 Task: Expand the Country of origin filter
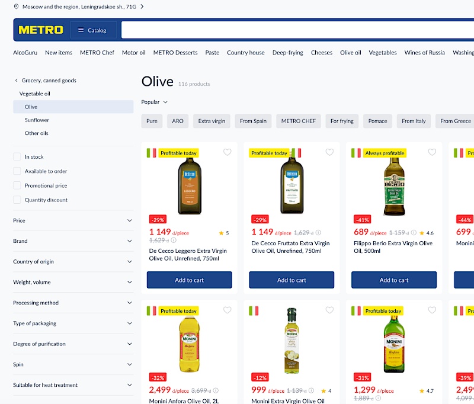click(73, 261)
